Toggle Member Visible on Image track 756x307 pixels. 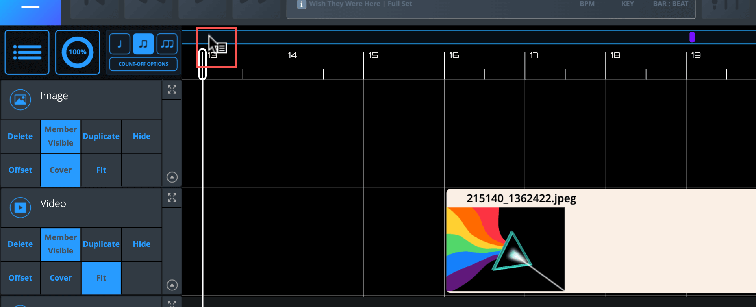click(x=61, y=136)
